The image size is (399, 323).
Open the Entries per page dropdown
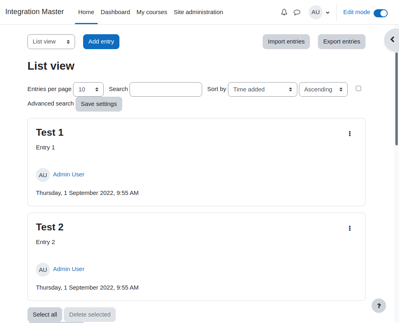(x=88, y=89)
